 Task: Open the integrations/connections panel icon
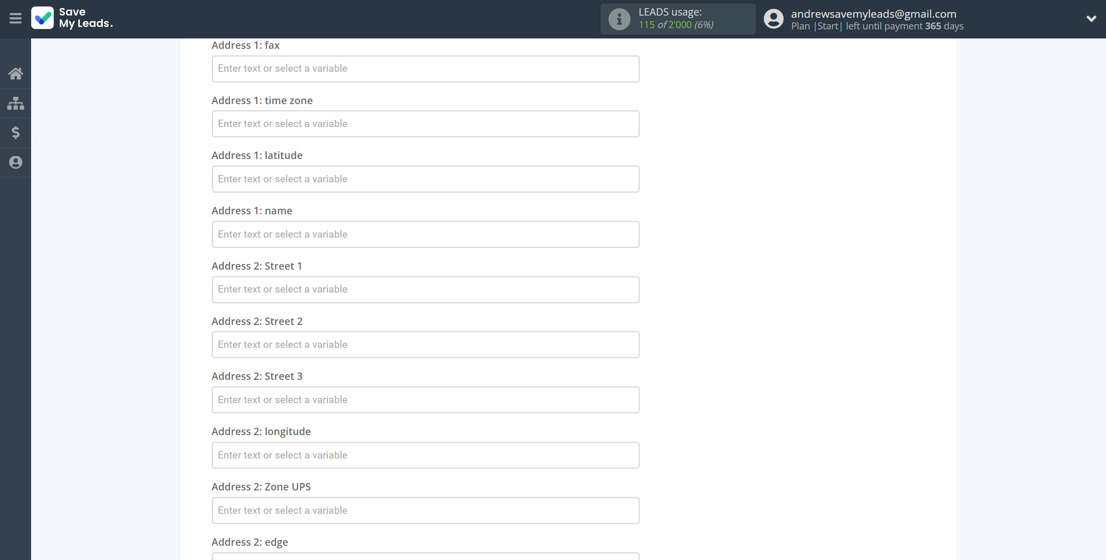[x=16, y=102]
